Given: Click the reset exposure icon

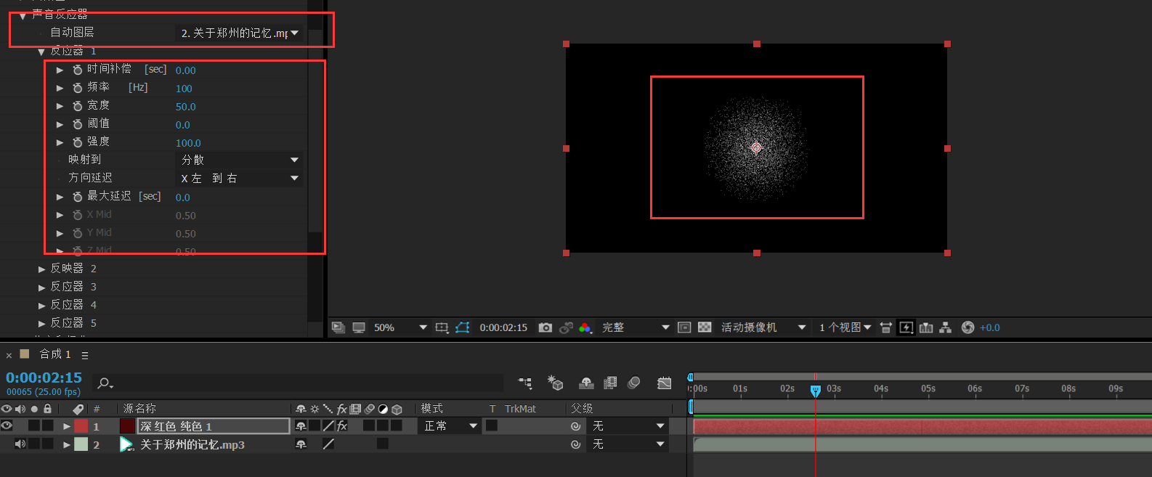Looking at the screenshot, I should click(968, 327).
